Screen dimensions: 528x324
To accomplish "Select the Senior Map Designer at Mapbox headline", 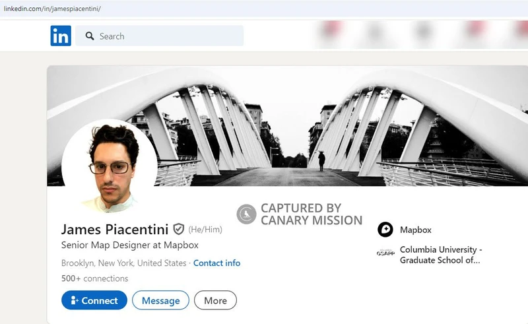I will (x=129, y=245).
